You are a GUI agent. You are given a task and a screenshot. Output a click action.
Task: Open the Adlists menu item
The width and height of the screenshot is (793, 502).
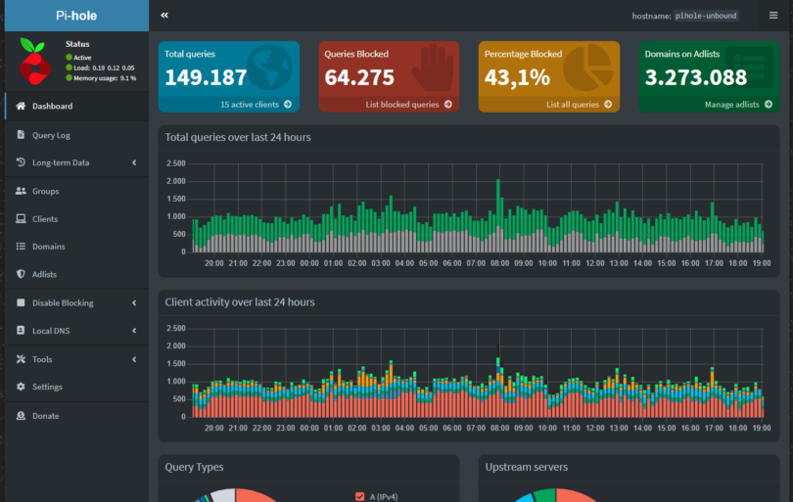(x=77, y=274)
